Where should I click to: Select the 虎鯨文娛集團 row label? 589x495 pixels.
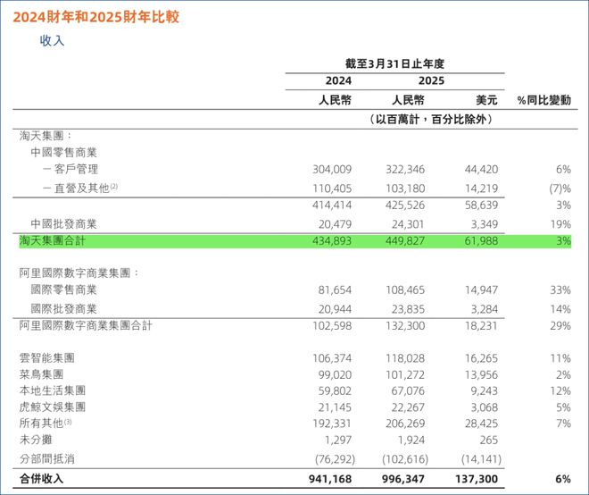tap(53, 407)
